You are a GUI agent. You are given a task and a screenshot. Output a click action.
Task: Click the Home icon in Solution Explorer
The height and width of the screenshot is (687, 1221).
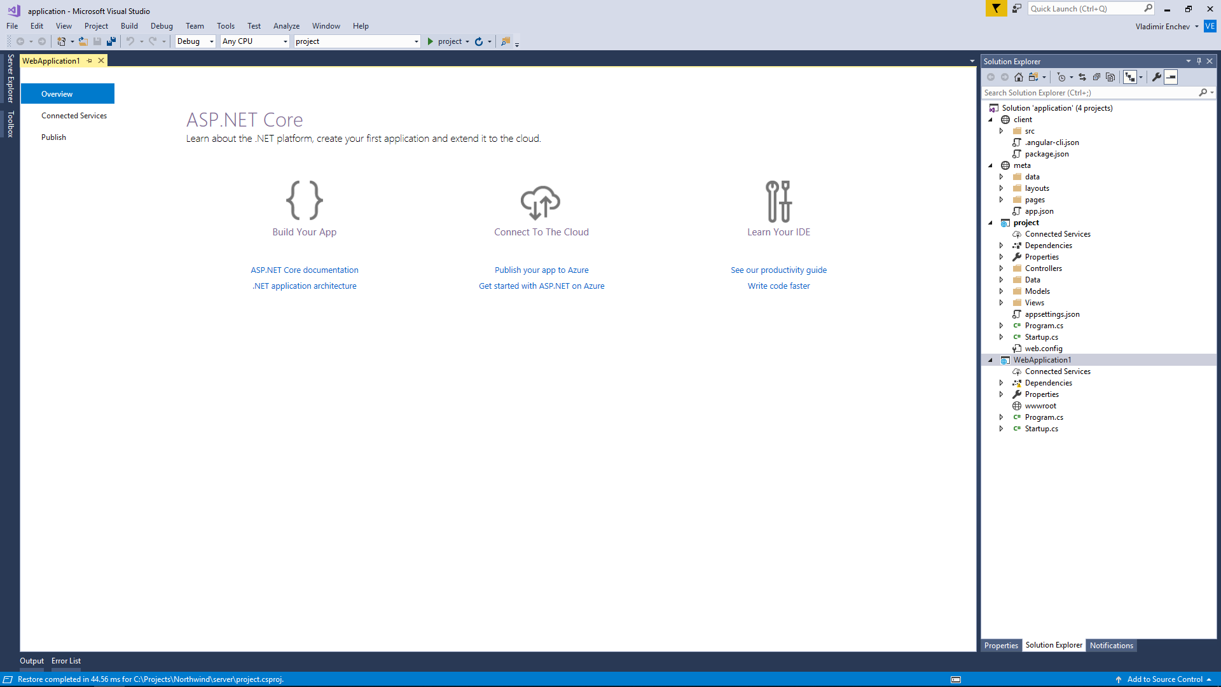(x=1019, y=77)
